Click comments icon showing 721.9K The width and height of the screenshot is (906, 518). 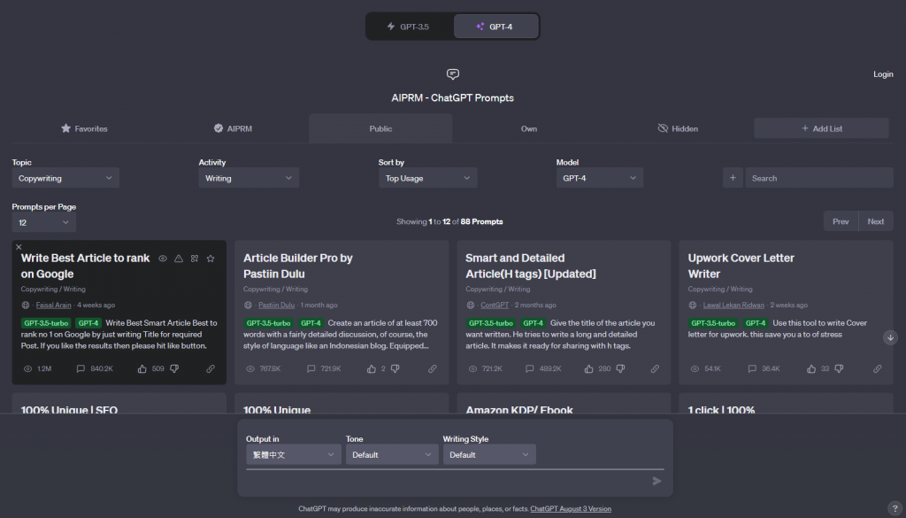pyautogui.click(x=311, y=369)
